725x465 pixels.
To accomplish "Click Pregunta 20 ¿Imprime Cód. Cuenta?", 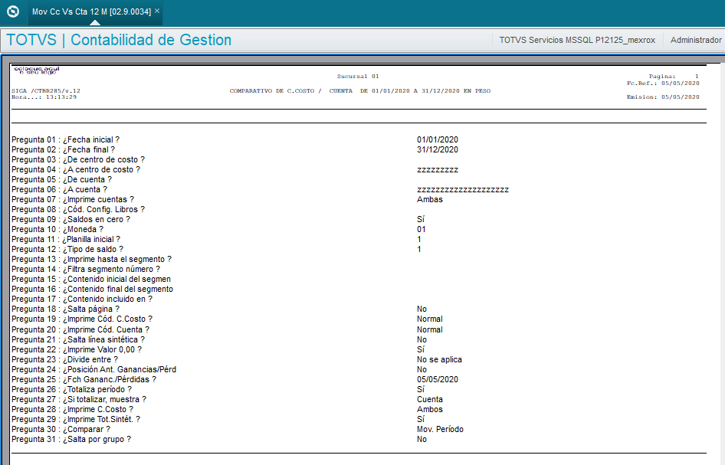I will tap(80, 329).
